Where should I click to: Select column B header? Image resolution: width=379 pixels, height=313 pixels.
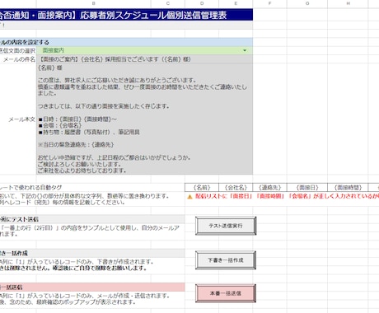pos(93,3)
